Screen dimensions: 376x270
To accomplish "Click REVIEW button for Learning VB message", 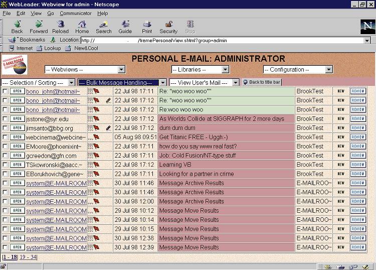I will coord(358,165).
